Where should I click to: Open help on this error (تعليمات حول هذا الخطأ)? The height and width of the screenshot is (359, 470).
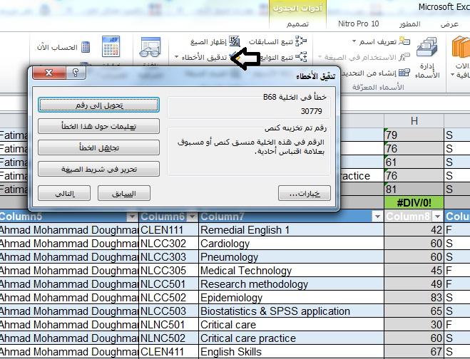(98, 126)
